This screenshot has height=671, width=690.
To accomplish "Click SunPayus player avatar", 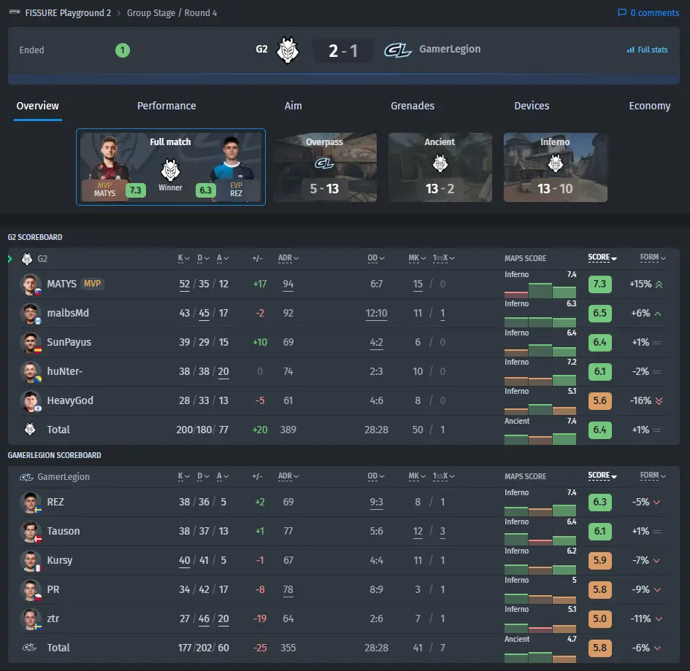I will 31,342.
